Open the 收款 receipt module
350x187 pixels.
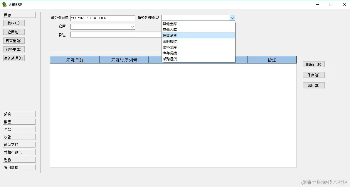(19, 137)
